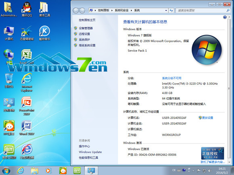234x175 pixels.
Task: Select the Word 2007 desktop shortcut
Action: [27, 128]
